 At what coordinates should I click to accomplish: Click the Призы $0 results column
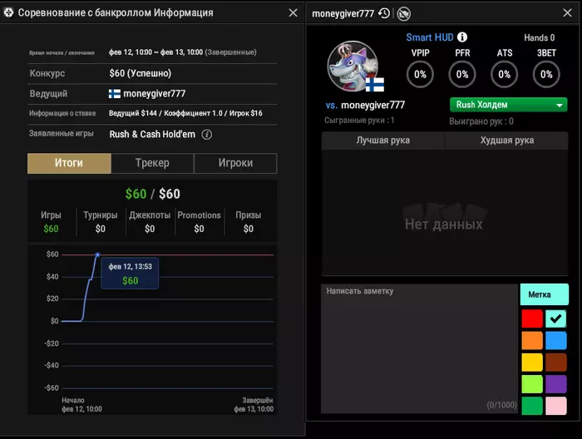[x=249, y=222]
